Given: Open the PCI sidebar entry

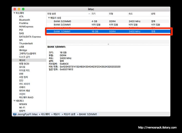Looking at the screenshot, I should pos(21,30).
